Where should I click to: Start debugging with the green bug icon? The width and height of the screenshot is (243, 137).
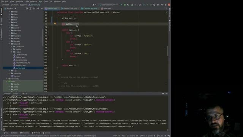(125, 5)
